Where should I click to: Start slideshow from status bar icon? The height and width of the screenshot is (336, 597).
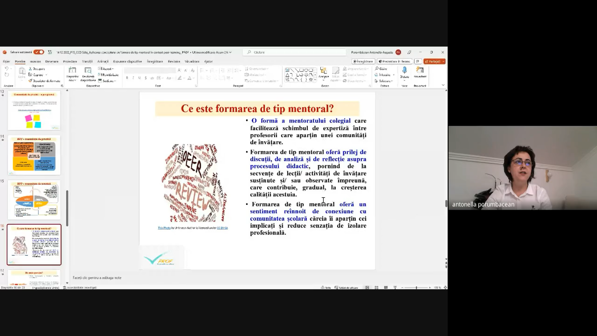point(395,287)
